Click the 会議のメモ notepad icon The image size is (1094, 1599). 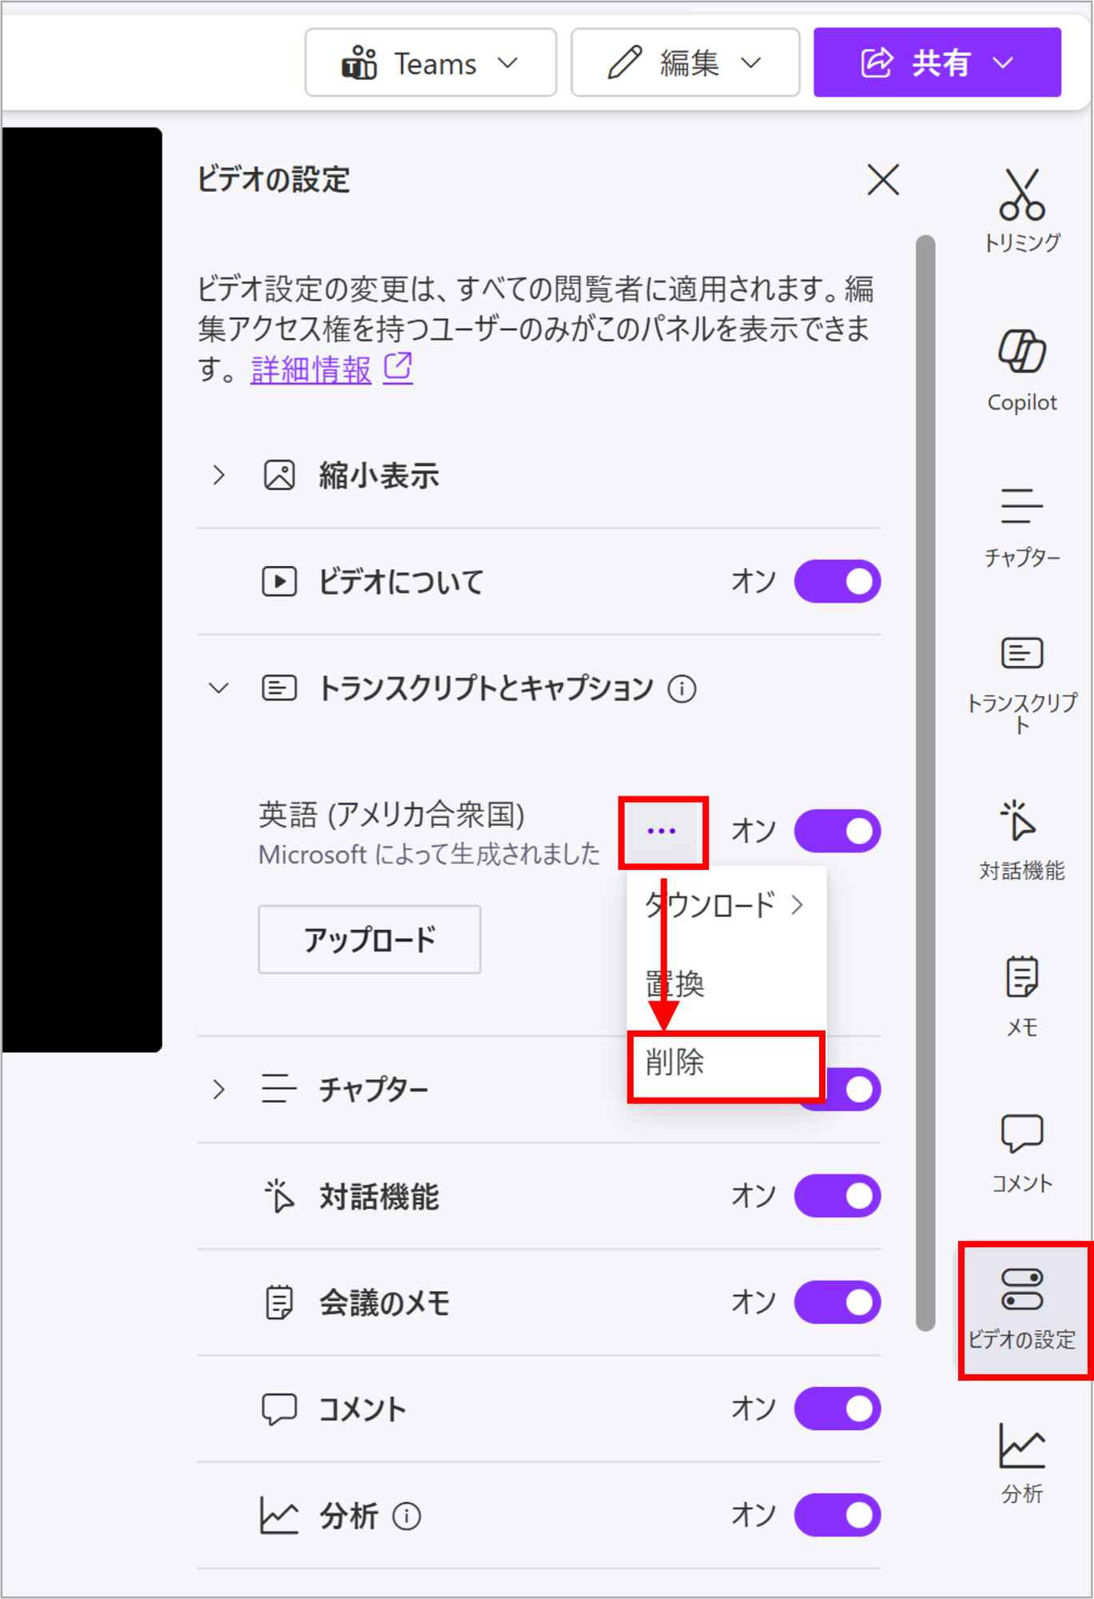[279, 1302]
